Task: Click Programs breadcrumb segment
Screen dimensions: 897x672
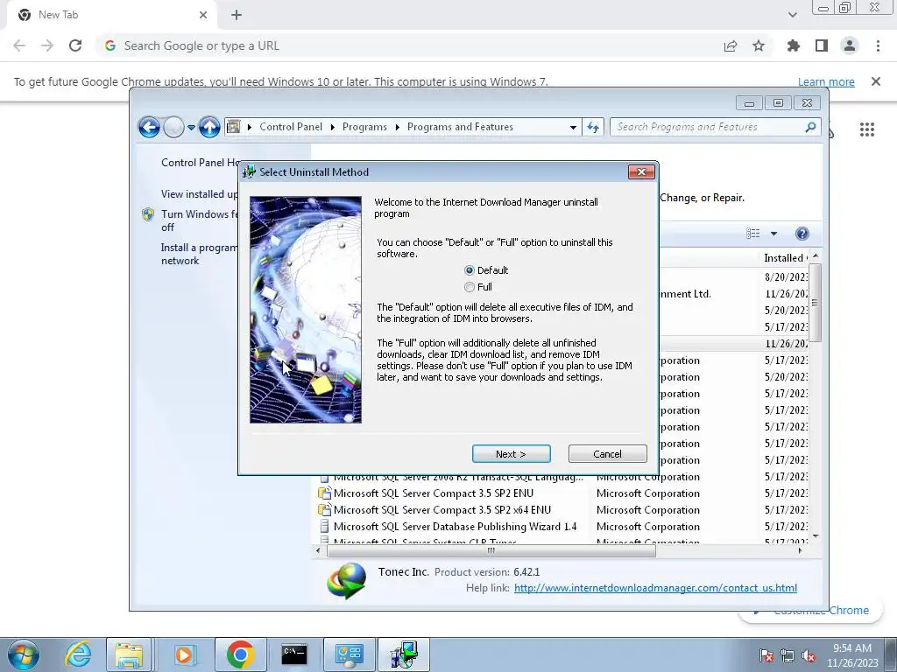Action: [364, 127]
